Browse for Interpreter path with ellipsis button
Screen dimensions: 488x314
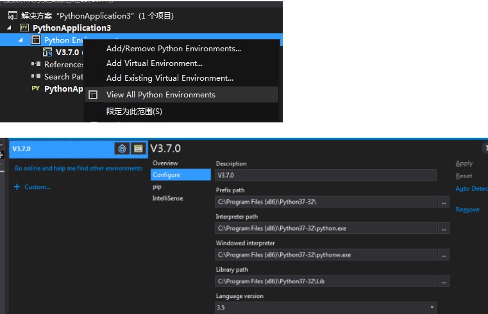444,228
